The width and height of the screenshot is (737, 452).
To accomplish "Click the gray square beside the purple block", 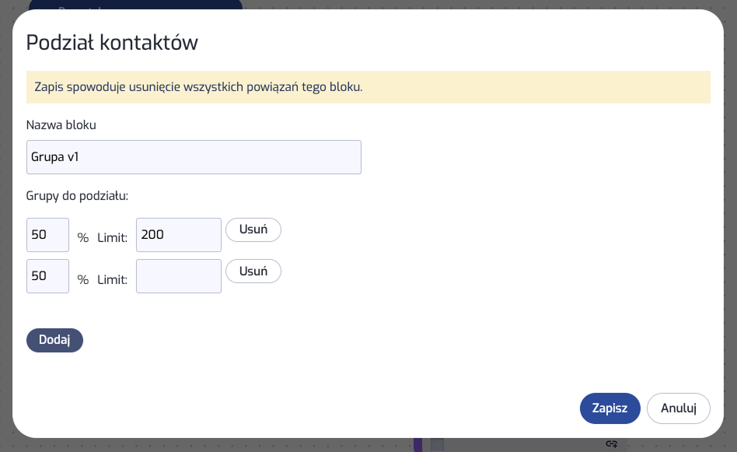I will [437, 444].
